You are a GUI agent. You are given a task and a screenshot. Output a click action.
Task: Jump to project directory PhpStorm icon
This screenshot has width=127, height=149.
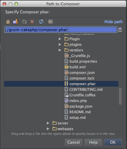[x=15, y=22]
